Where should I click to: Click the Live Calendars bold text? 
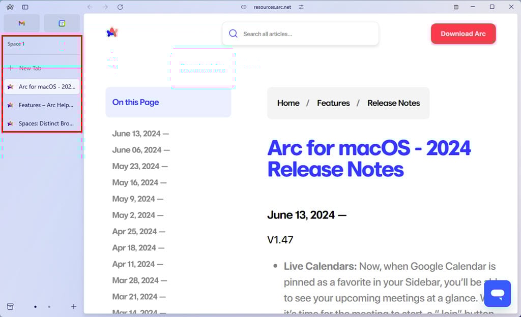tap(320, 266)
